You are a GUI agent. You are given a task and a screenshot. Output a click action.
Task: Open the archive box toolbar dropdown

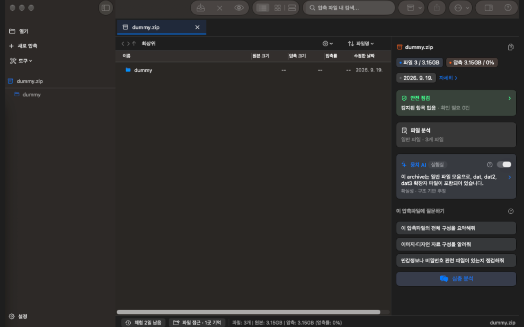414,8
